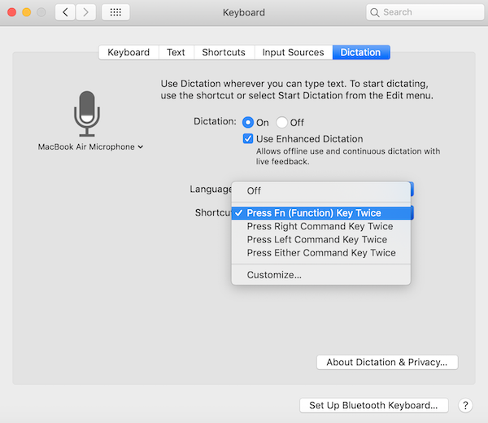Click the microphone icon
Screen dimensions: 488x423
(88, 114)
